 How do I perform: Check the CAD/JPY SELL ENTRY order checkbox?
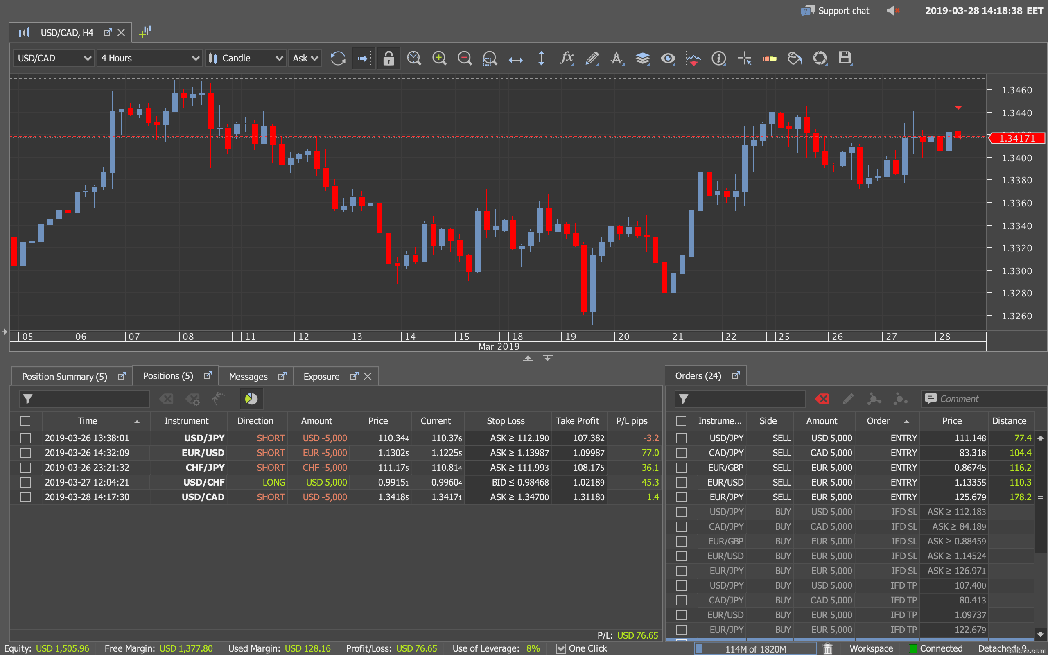(x=681, y=453)
